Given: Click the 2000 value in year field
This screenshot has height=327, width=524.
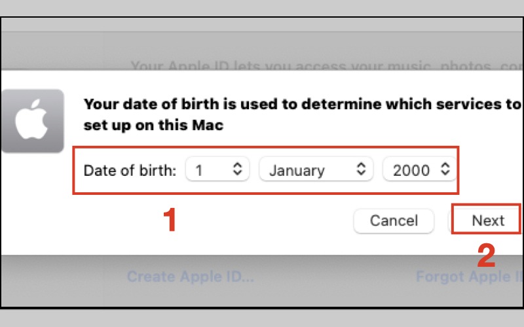Looking at the screenshot, I should [411, 170].
